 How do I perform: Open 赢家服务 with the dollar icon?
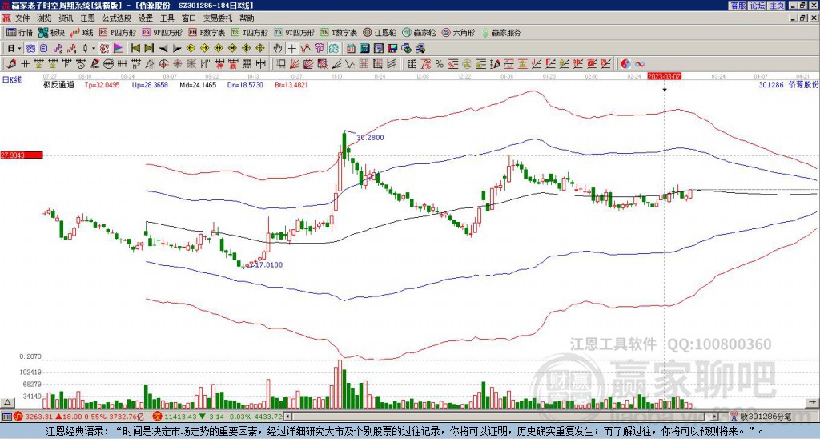[501, 32]
